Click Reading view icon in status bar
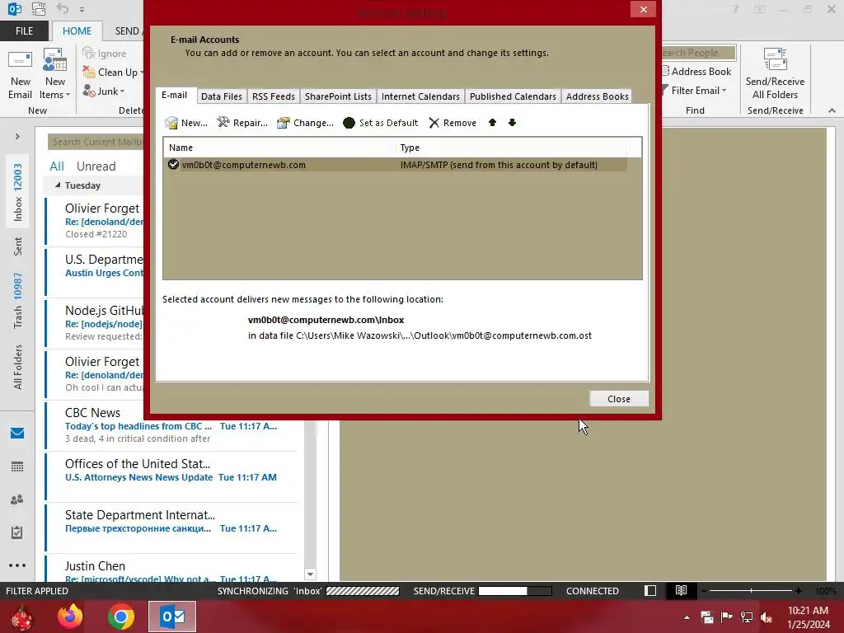 [681, 591]
